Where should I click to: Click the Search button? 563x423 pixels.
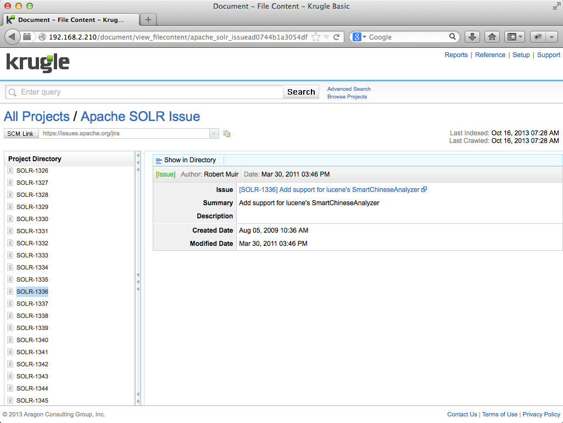pyautogui.click(x=301, y=92)
